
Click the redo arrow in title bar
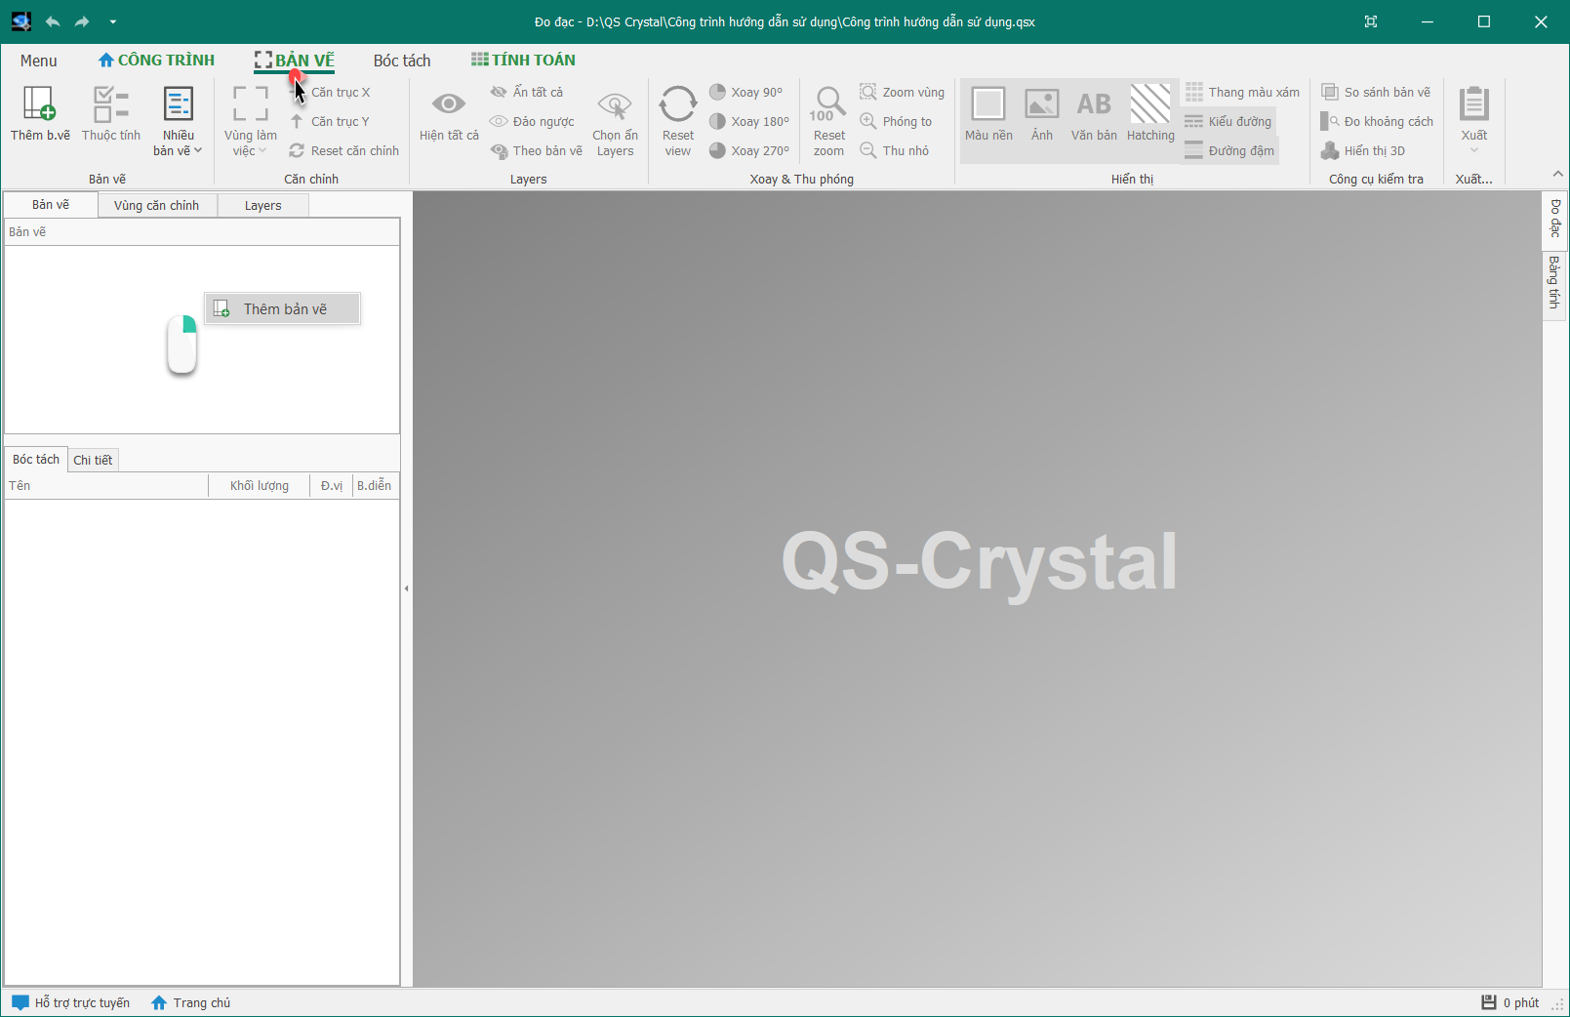(82, 21)
